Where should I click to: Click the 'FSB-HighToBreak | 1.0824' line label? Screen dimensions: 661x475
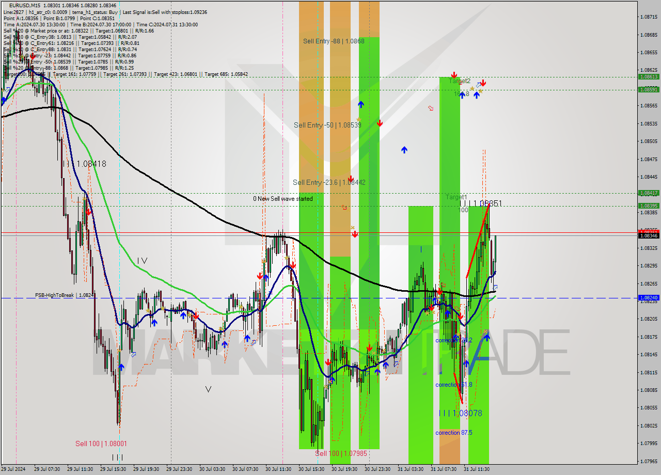coord(64,295)
